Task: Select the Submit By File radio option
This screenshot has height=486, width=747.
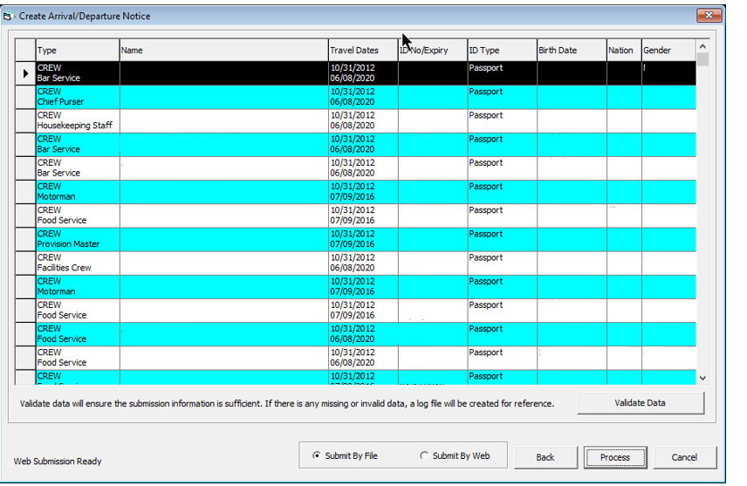Action: pyautogui.click(x=346, y=456)
